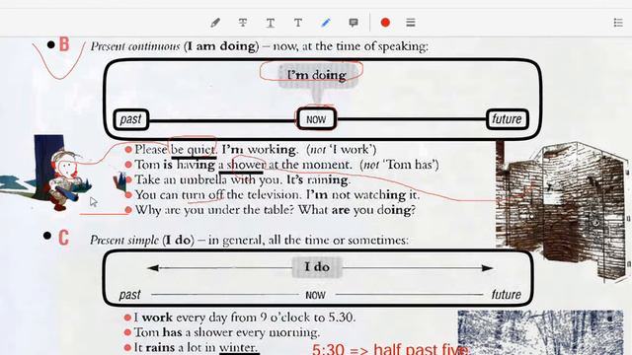Screen dimensions: 632x355
Task: Click 'Present simple' heading text
Action: 124,241
